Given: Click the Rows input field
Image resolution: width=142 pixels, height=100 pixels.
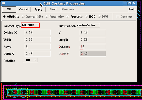Looking at the screenshot, I should (x=38, y=47).
